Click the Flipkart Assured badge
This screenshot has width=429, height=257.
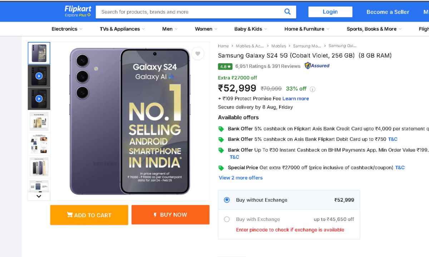(x=317, y=66)
